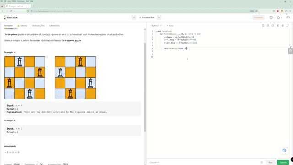293x165 pixels.
Task: Click the zoom level badge in address bar
Action: pyautogui.click(x=252, y=11)
